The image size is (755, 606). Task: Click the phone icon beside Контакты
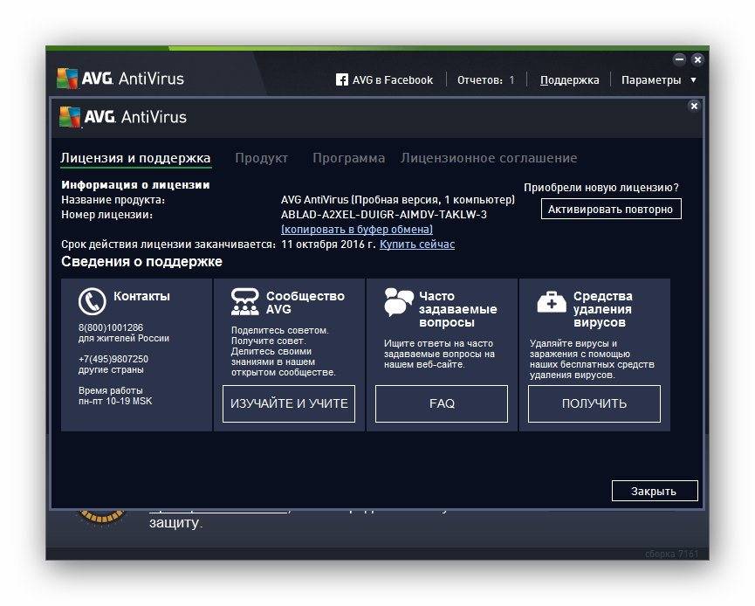click(x=92, y=301)
